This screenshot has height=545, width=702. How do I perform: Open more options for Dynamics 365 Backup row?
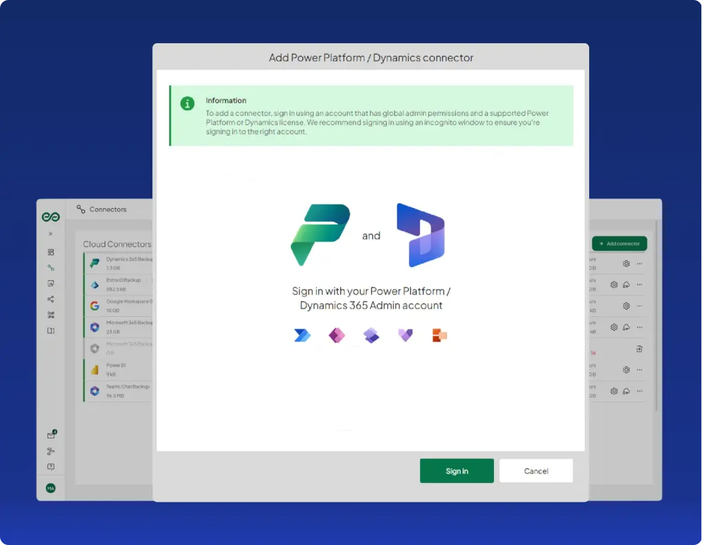click(x=640, y=264)
